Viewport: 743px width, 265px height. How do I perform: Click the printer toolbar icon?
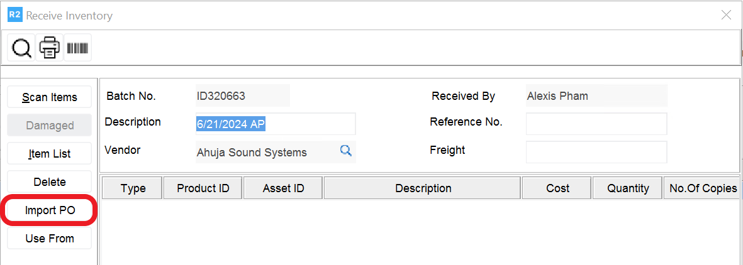(x=50, y=48)
